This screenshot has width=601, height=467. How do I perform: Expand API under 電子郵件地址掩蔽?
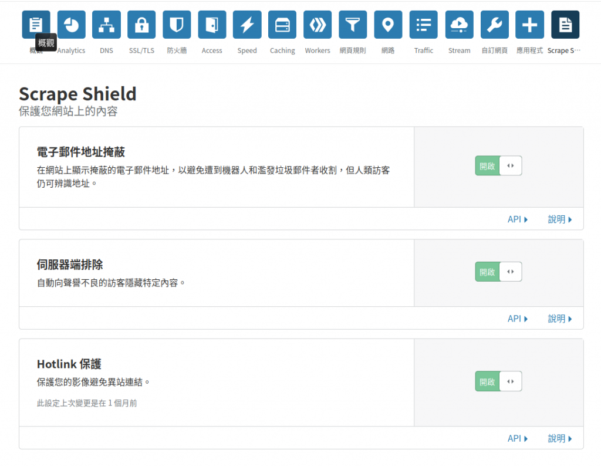tap(518, 219)
